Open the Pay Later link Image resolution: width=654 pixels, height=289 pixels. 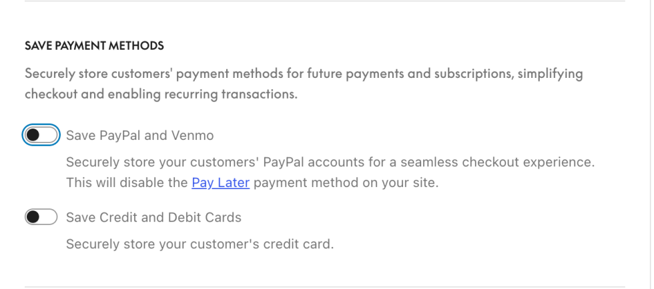[220, 182]
